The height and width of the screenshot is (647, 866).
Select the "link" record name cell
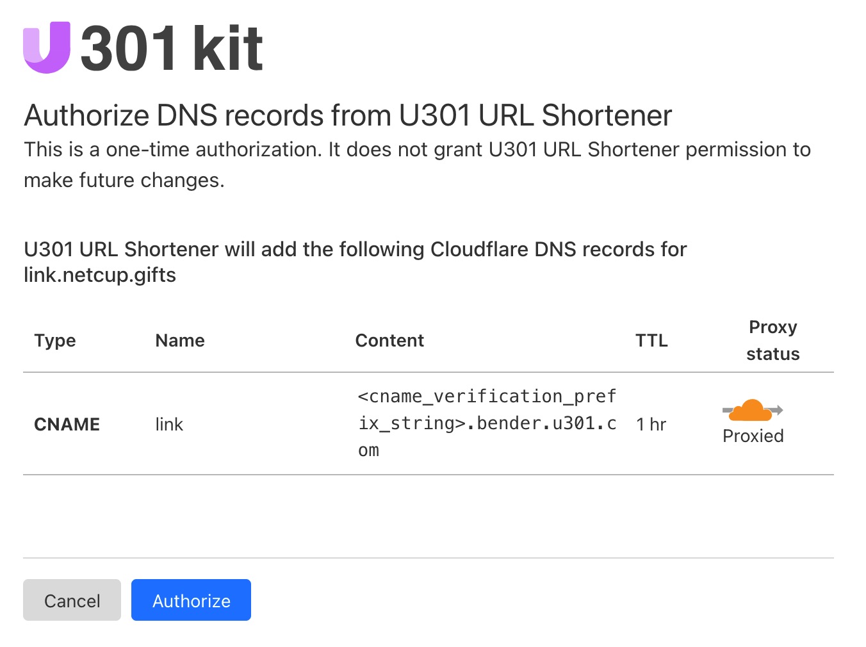[x=169, y=424]
